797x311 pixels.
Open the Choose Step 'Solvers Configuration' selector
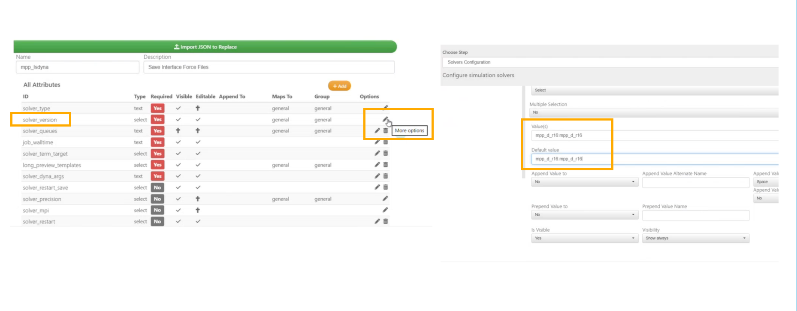(x=610, y=62)
